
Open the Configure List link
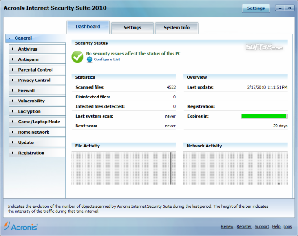107,59
